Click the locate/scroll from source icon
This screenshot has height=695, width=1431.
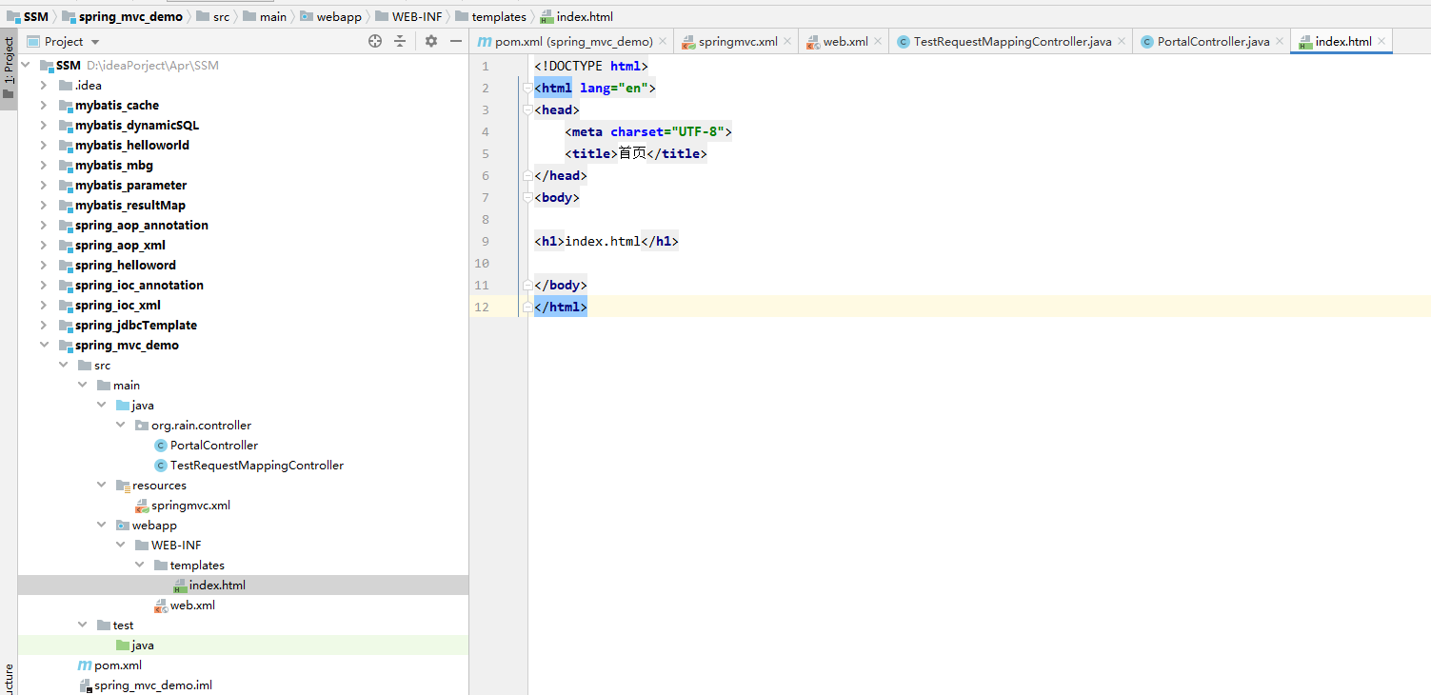pyautogui.click(x=375, y=41)
